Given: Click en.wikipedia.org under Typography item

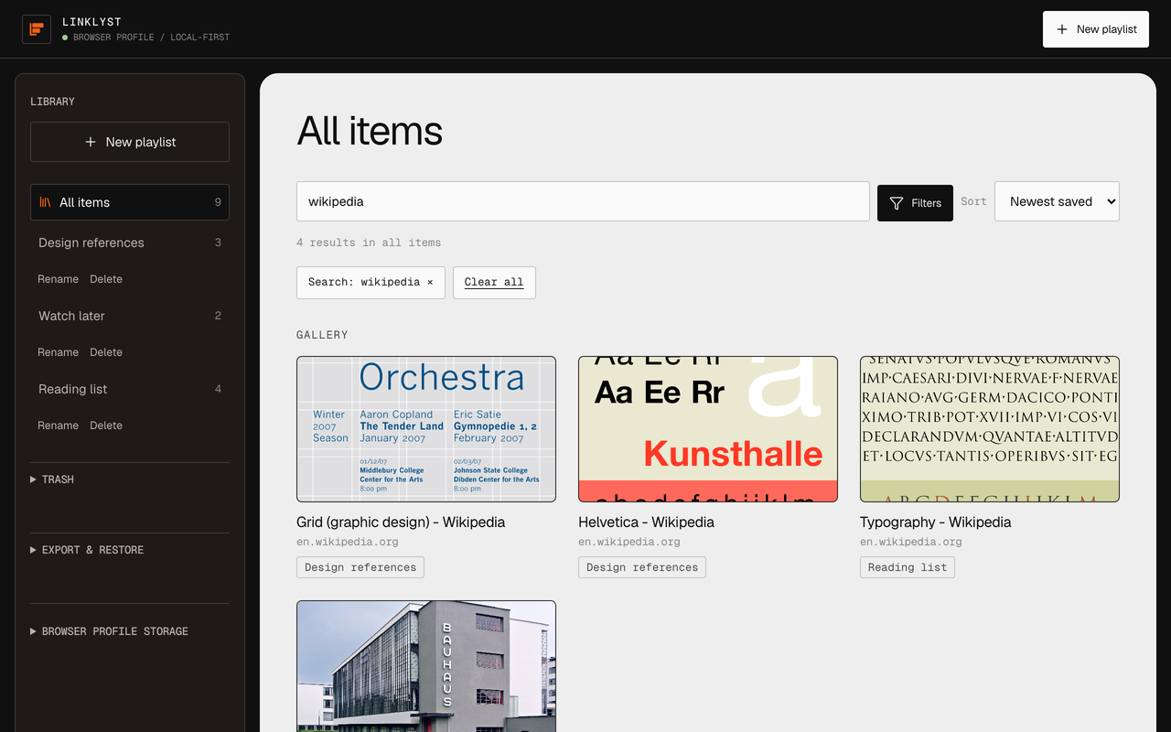Looking at the screenshot, I should click(x=911, y=542).
